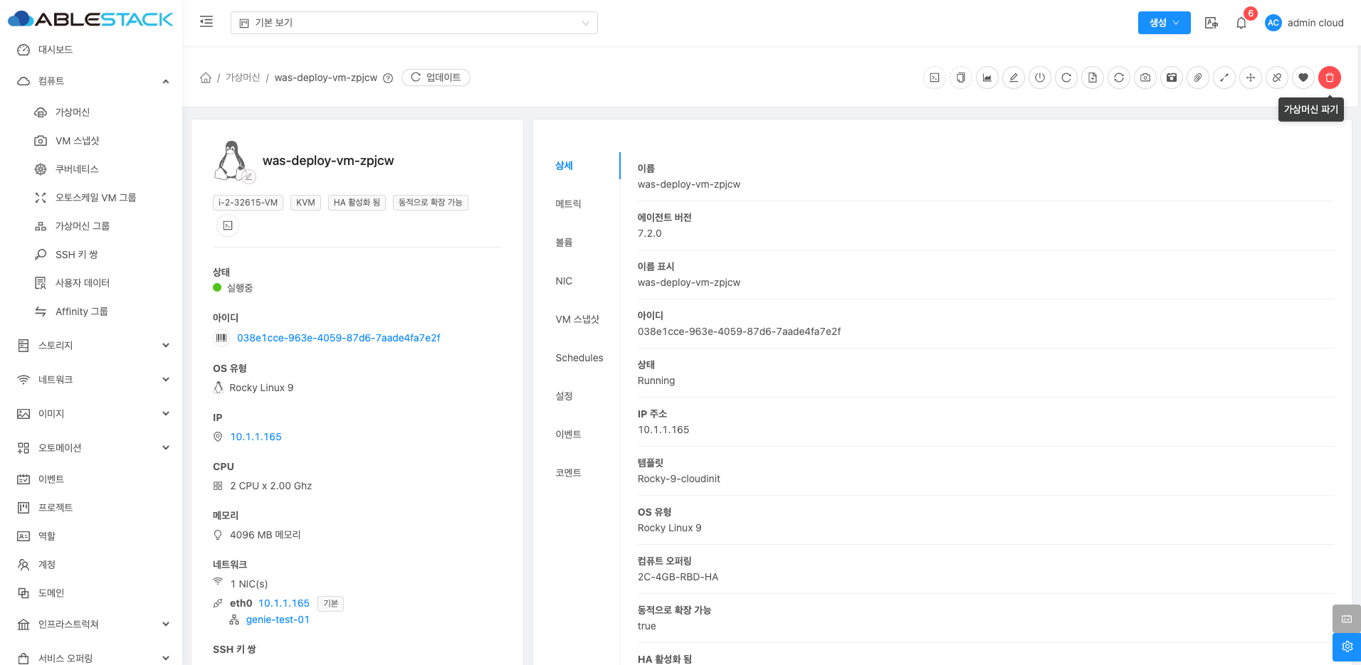This screenshot has height=665, width=1361.
Task: Open the genie-test-01 network link
Action: (278, 619)
